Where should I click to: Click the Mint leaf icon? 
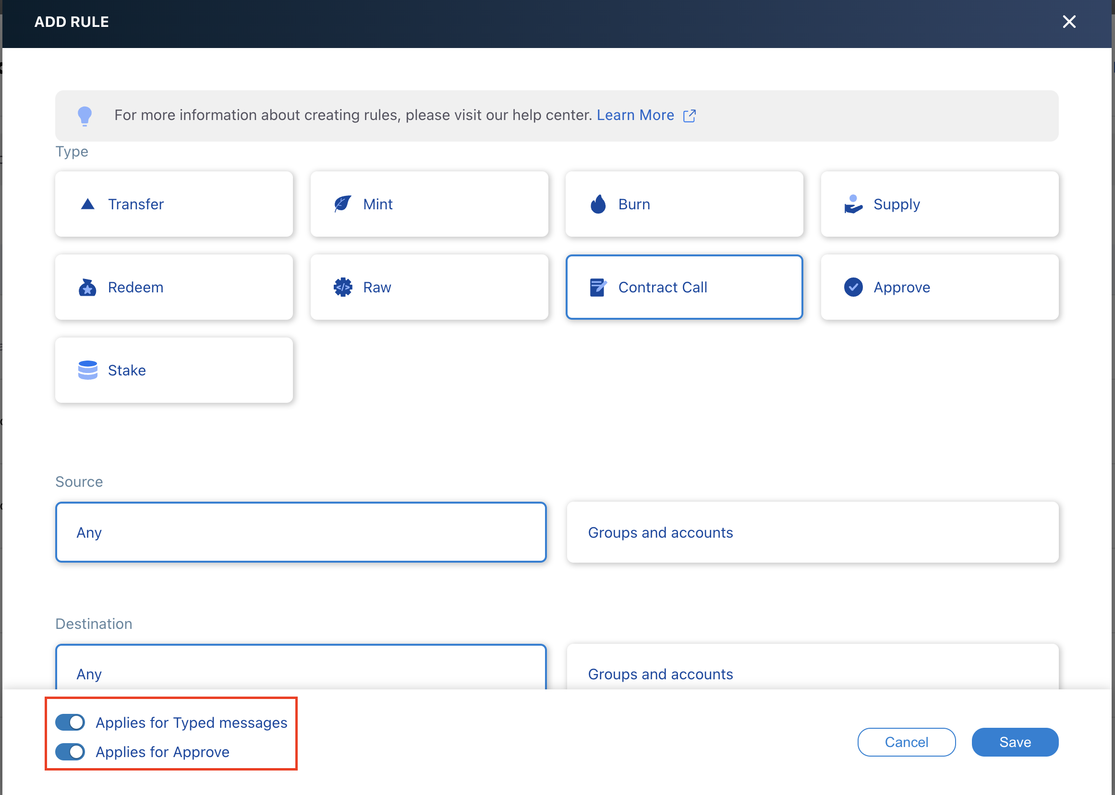343,204
